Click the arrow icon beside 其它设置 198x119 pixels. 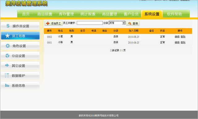(x=7, y=65)
